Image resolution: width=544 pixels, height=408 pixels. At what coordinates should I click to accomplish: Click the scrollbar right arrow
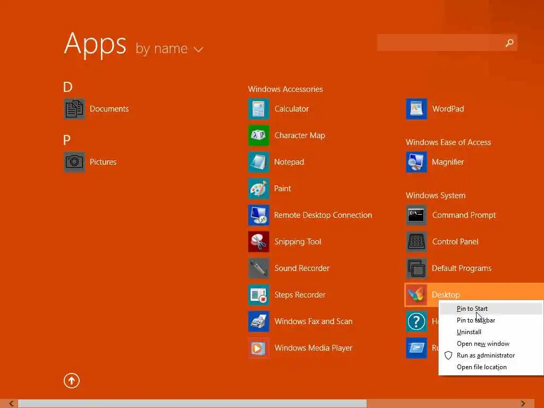point(523,404)
